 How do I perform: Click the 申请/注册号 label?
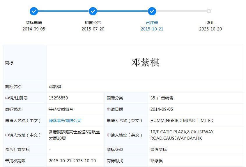[x=16, y=98]
